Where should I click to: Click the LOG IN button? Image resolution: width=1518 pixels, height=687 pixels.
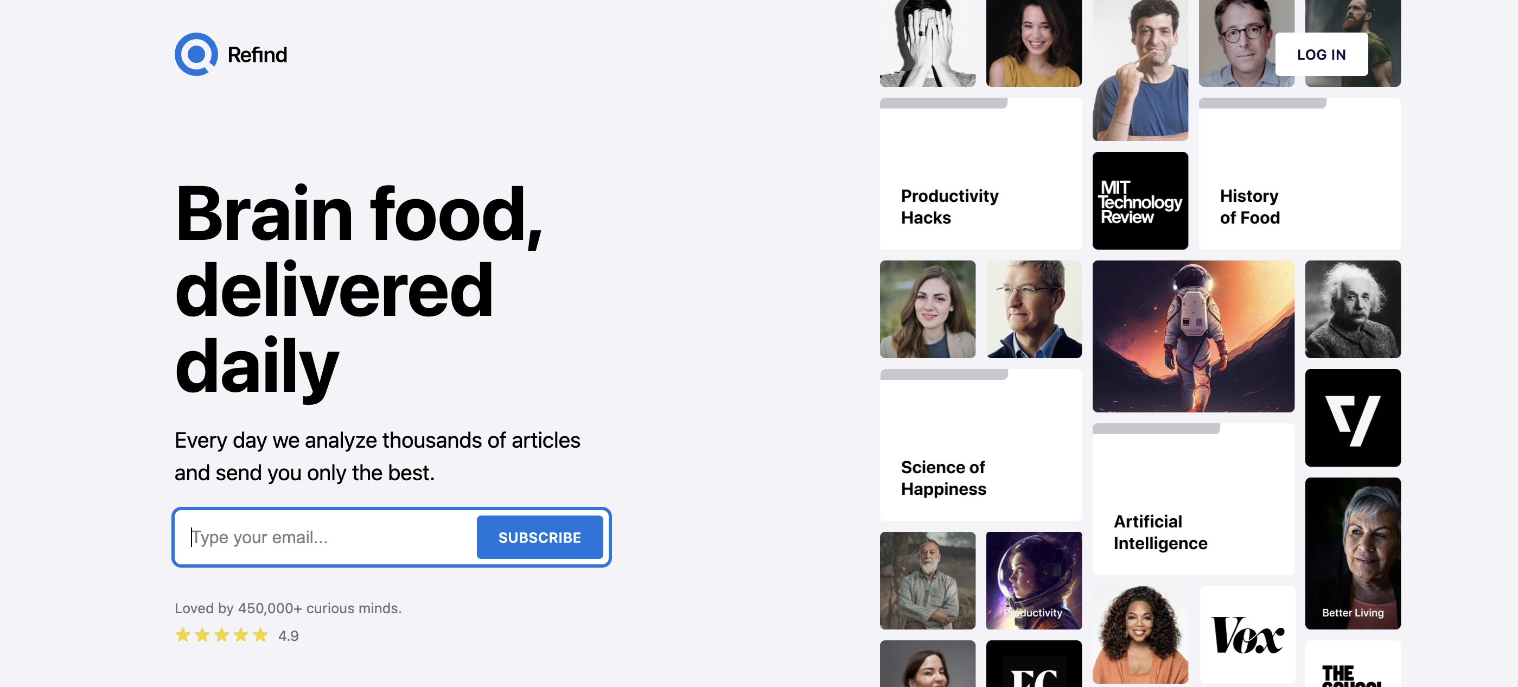pyautogui.click(x=1318, y=53)
